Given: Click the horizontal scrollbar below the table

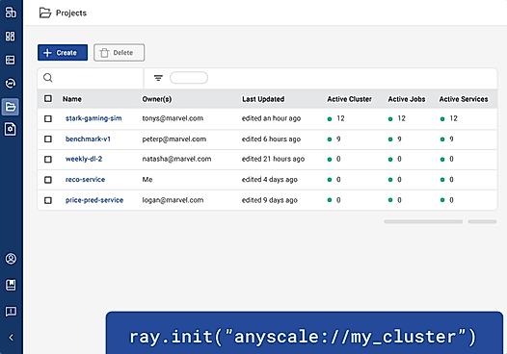Looking at the screenshot, I should [x=423, y=221].
